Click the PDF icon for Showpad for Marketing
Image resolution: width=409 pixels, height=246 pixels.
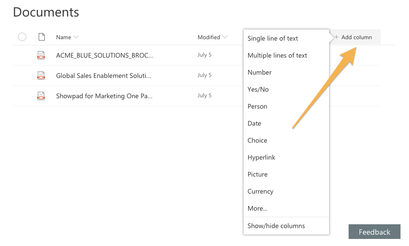tap(41, 96)
